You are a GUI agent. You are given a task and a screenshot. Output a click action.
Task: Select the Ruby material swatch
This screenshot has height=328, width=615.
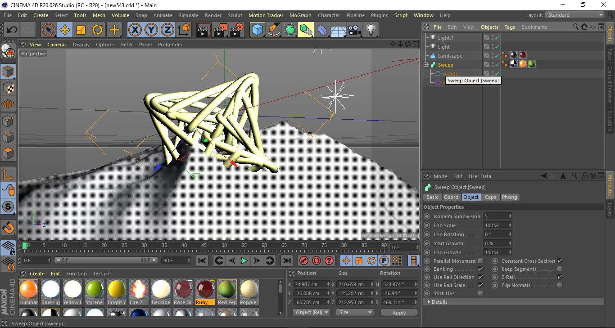205,292
